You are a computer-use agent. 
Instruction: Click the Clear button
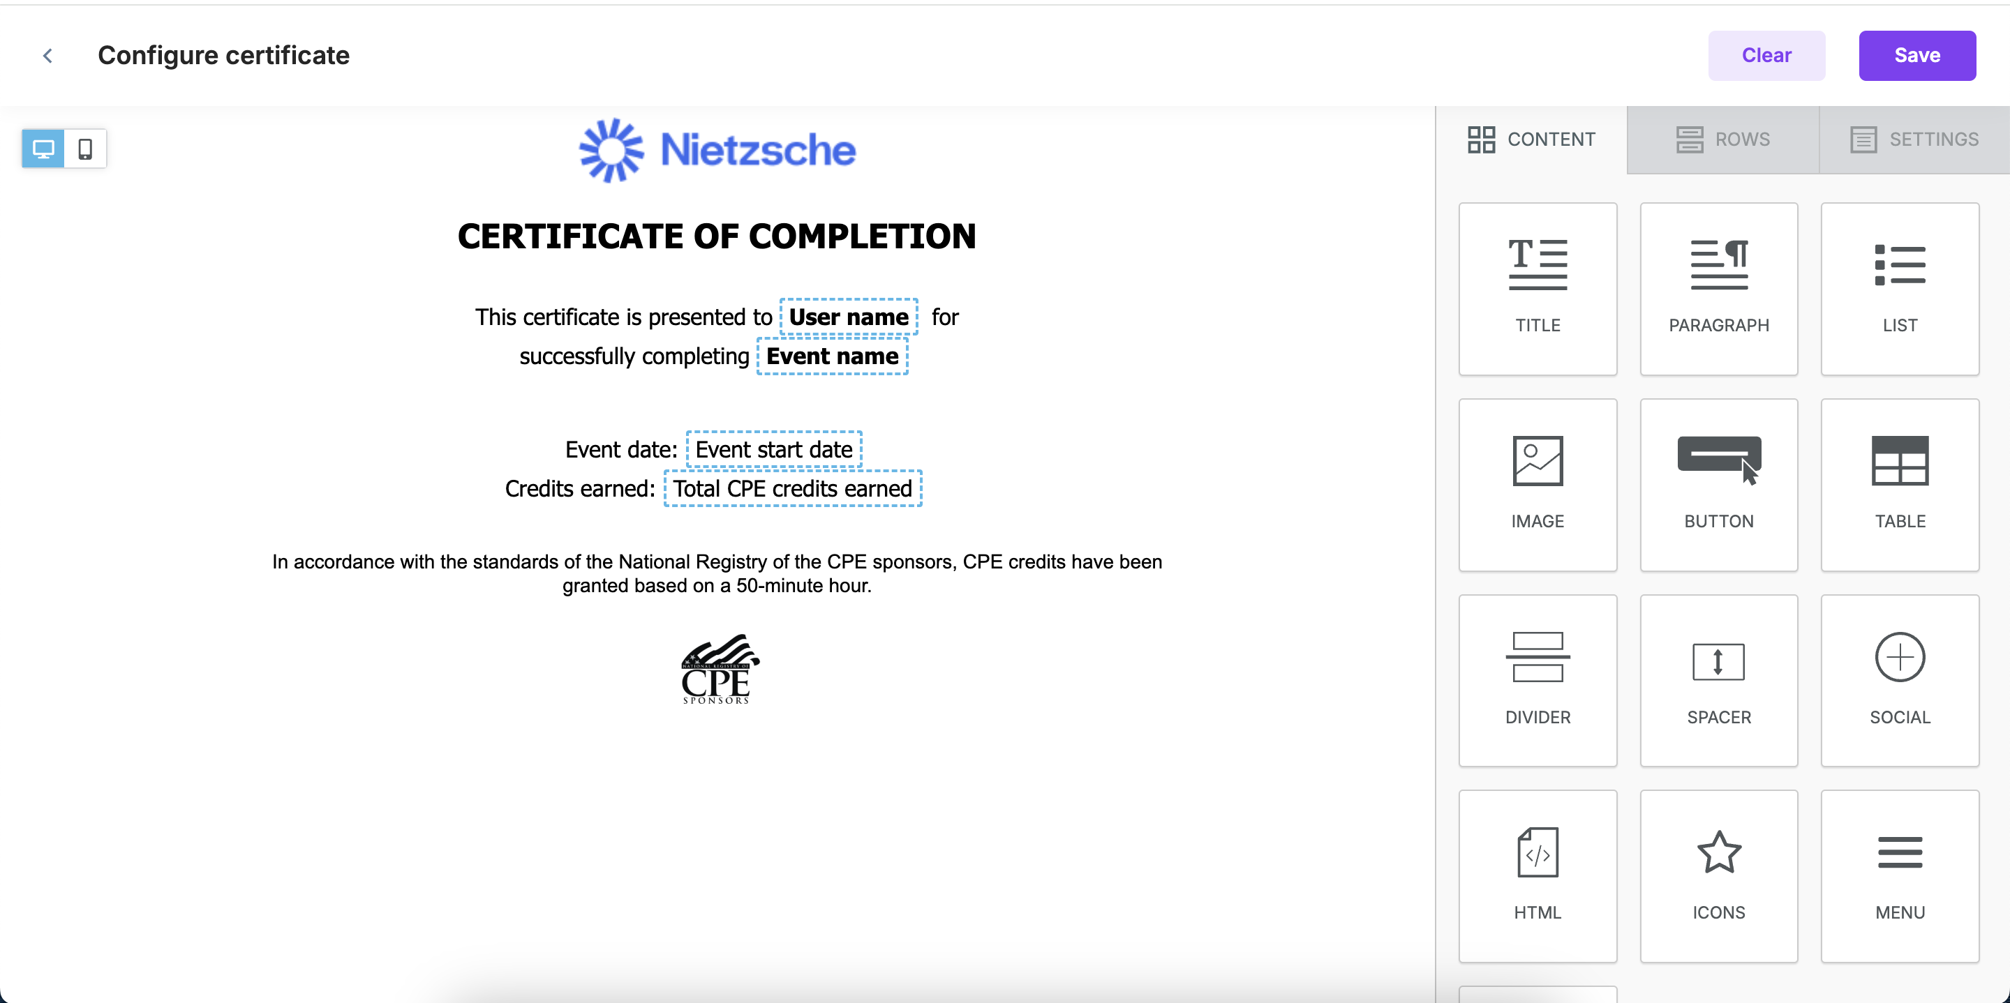(x=1766, y=55)
